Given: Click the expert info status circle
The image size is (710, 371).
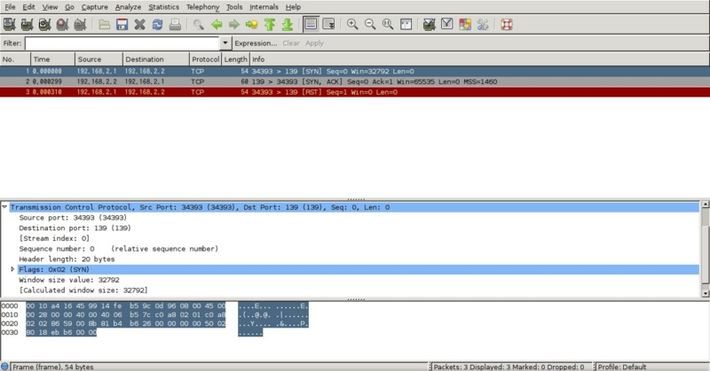Looking at the screenshot, I should 4,367.
